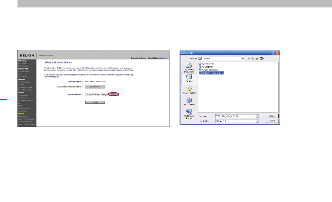Screen dimensions: 332x202
Task: Select My Network Places in file list
Action: click(208, 70)
